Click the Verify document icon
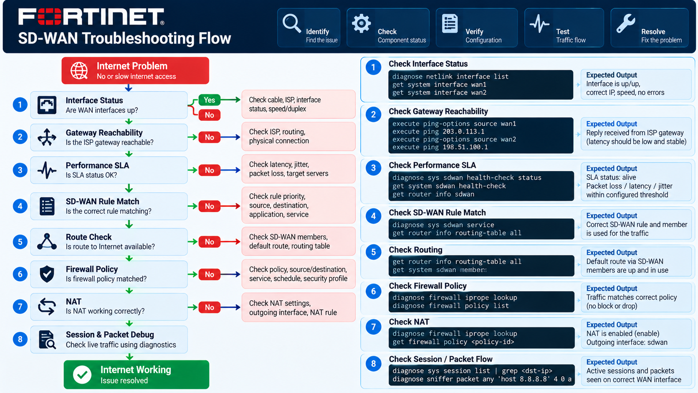Viewport: 698px width, 393px height. tap(450, 23)
